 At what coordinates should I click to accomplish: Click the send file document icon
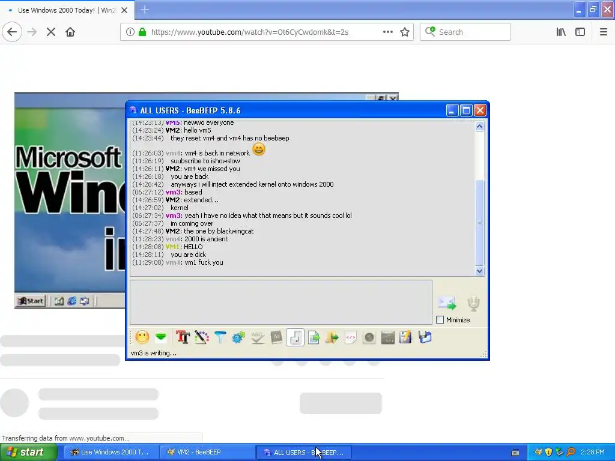pyautogui.click(x=314, y=337)
